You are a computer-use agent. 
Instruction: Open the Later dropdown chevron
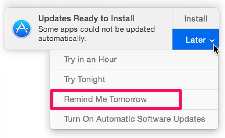(x=212, y=40)
